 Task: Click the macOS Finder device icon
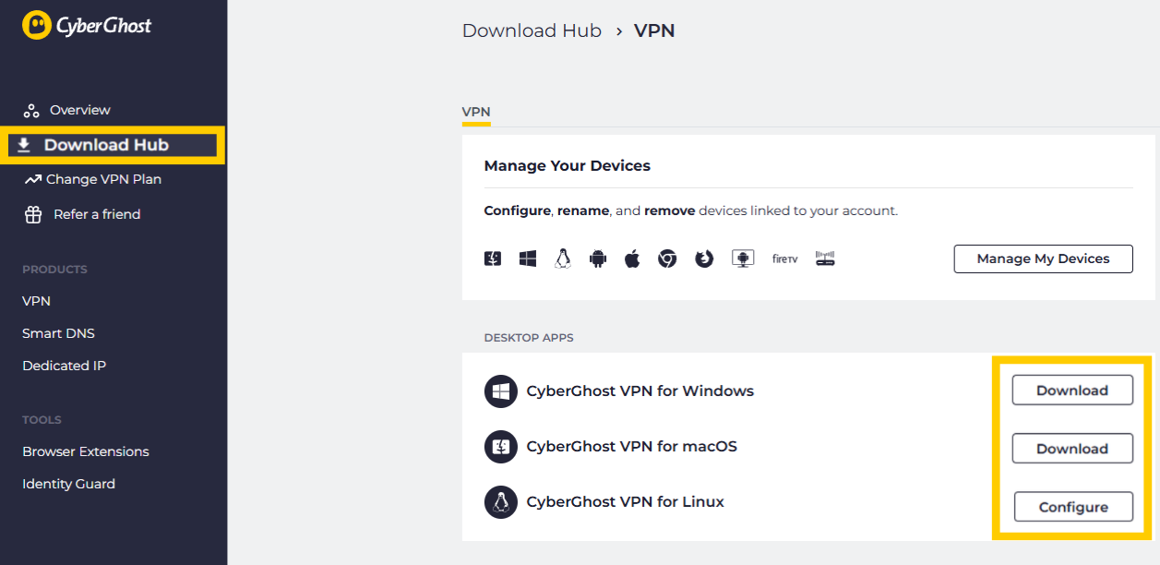pos(493,258)
